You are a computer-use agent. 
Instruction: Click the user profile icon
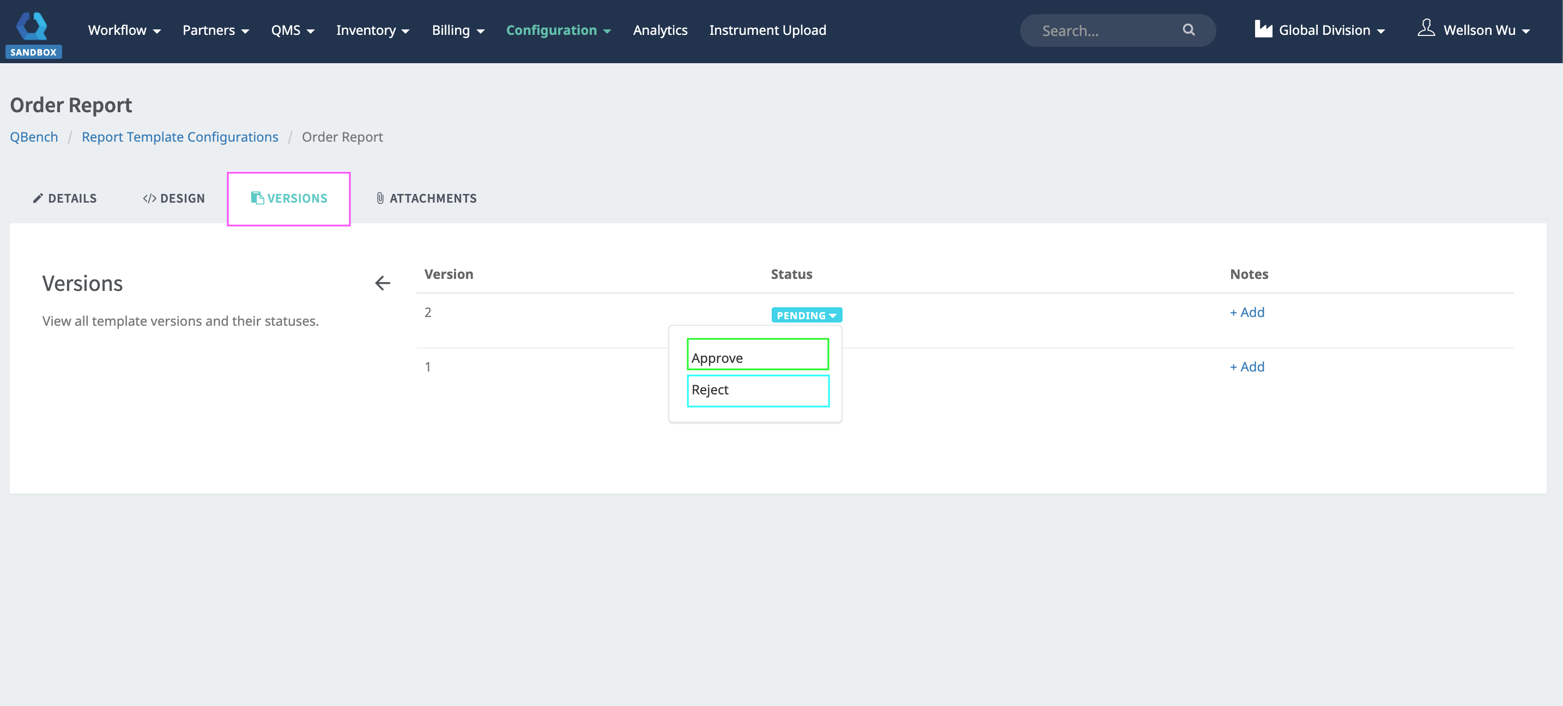click(1426, 28)
